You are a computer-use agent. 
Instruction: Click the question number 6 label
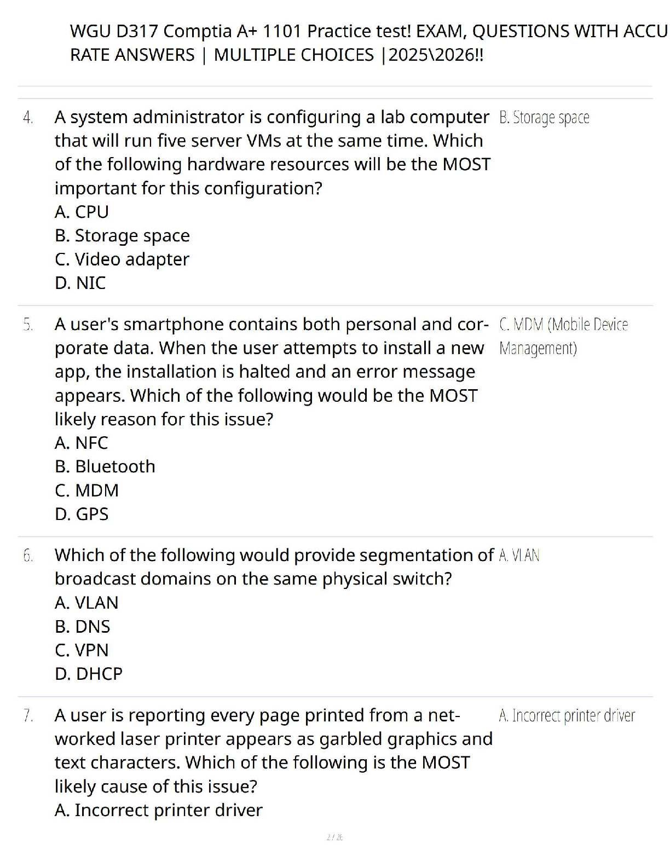tap(28, 556)
